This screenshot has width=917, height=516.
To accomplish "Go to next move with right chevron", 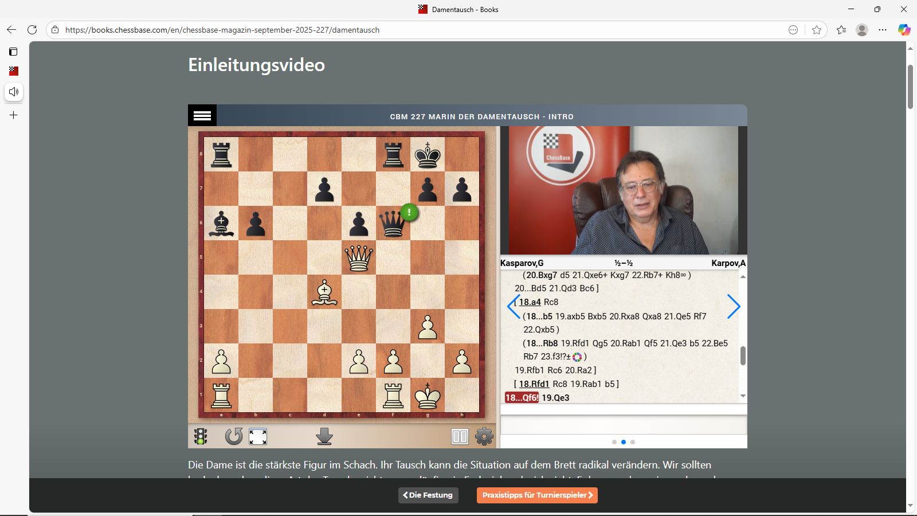I will click(x=734, y=307).
